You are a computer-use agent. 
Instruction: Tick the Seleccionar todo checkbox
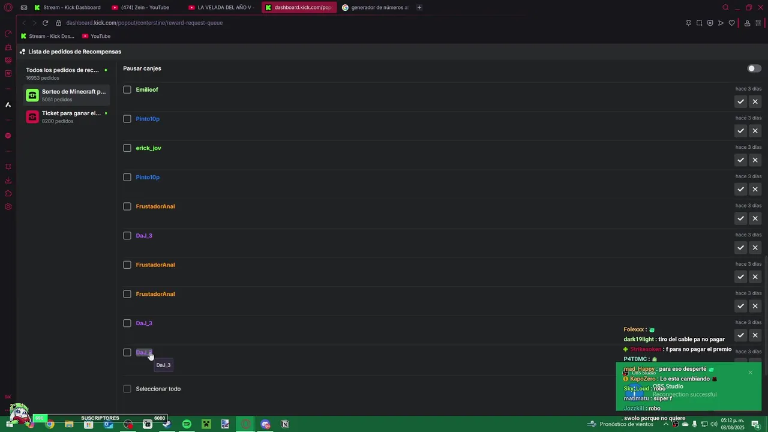[127, 389]
